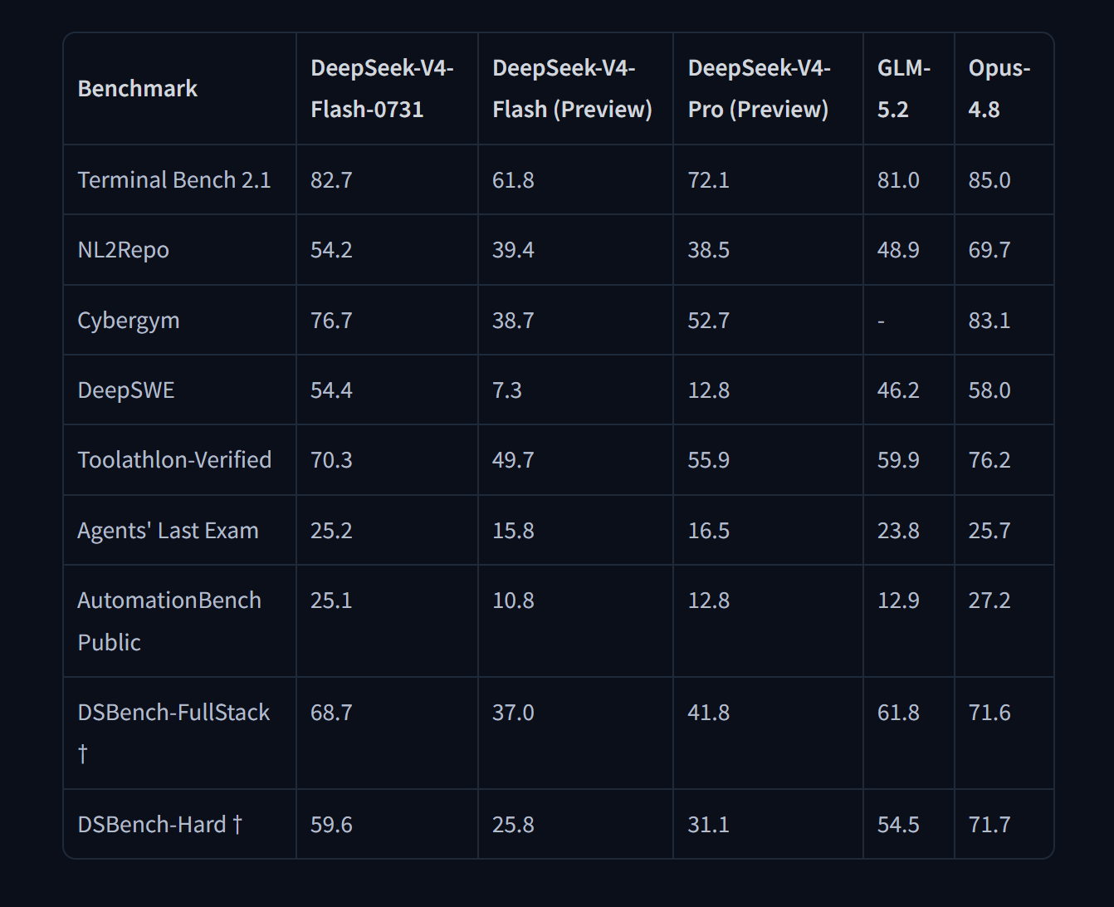The image size is (1114, 907).
Task: Click the "DSBench-FullStack †" row label
Action: [174, 733]
